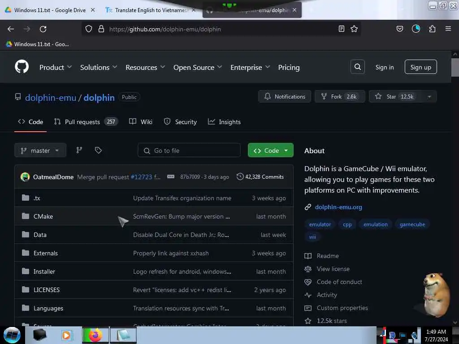Reload the page with refresh icon

(43, 29)
